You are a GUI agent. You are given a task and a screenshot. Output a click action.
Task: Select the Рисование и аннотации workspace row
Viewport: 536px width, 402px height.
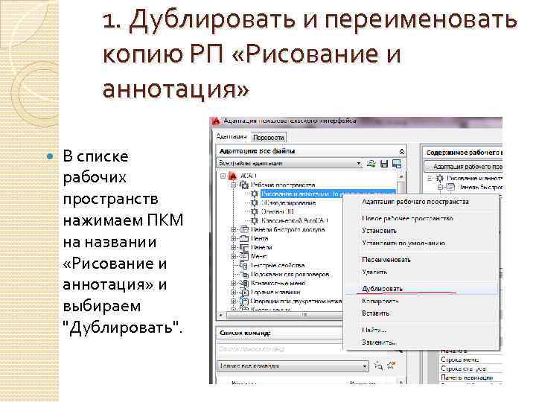(x=328, y=194)
